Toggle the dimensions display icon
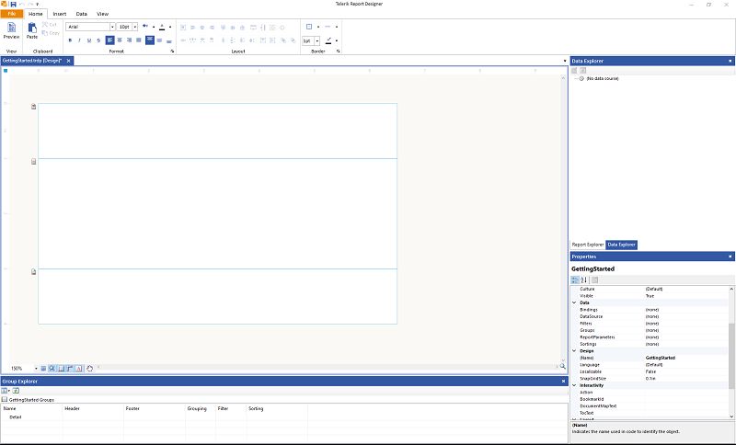The height and width of the screenshot is (445, 736). [x=70, y=369]
